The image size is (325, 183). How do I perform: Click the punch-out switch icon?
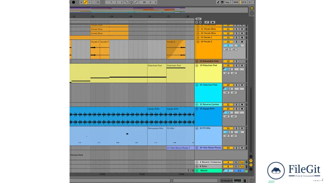[136, 2]
